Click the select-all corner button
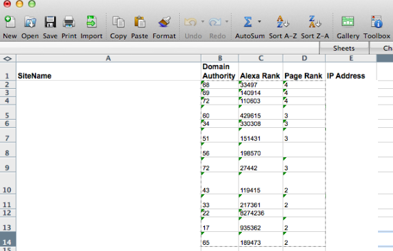393x251 pixels. click(x=8, y=58)
